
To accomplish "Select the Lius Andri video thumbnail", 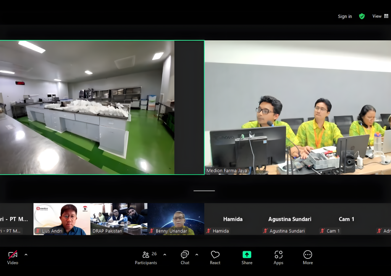I will [x=61, y=219].
